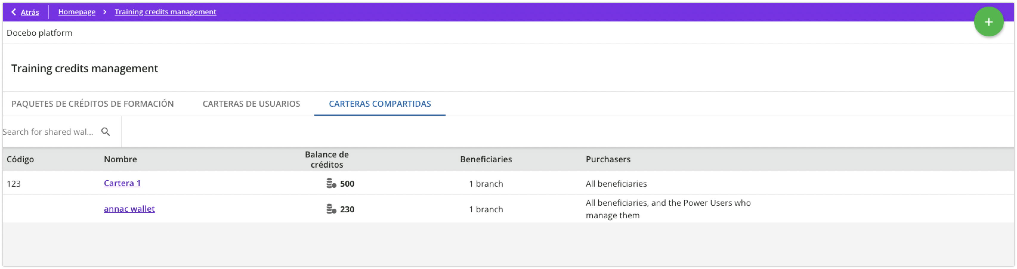Click the Balance de créditos column header
The image size is (1017, 269).
click(x=327, y=160)
